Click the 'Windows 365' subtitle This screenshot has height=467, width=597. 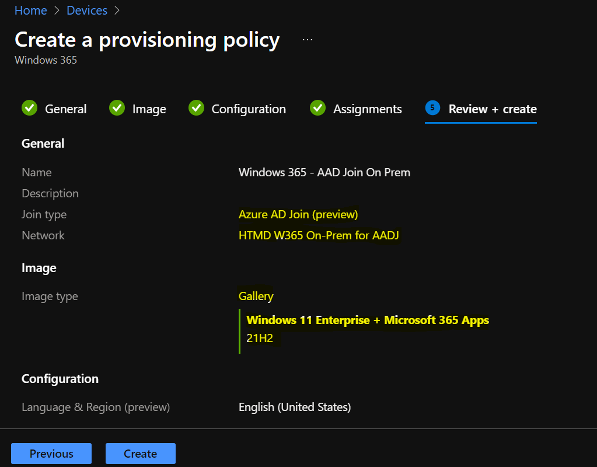(x=46, y=60)
